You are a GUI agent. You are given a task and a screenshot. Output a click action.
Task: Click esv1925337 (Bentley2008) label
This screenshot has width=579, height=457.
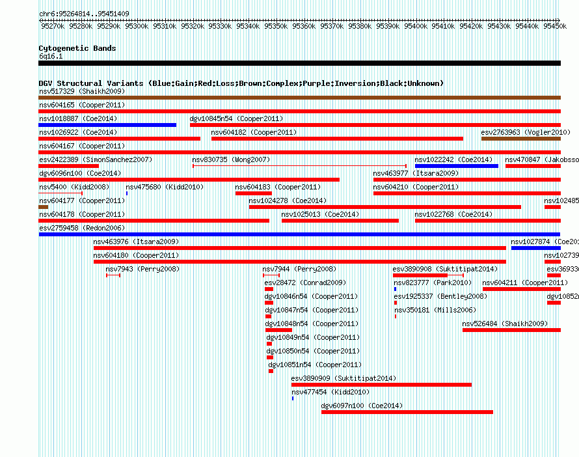click(x=440, y=296)
